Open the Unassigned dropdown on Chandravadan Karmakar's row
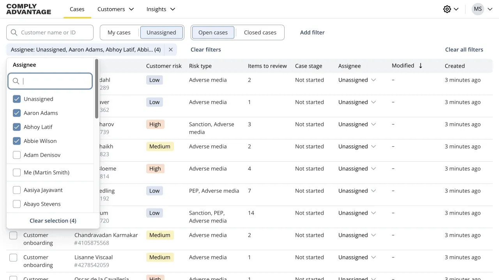The height and width of the screenshot is (280, 499). click(356, 235)
